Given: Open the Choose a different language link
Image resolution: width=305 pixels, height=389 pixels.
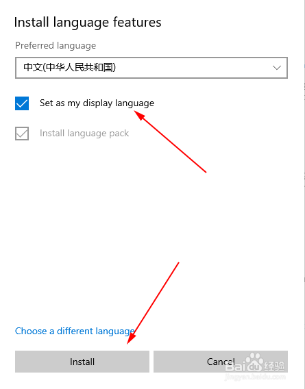Looking at the screenshot, I should tap(75, 331).
